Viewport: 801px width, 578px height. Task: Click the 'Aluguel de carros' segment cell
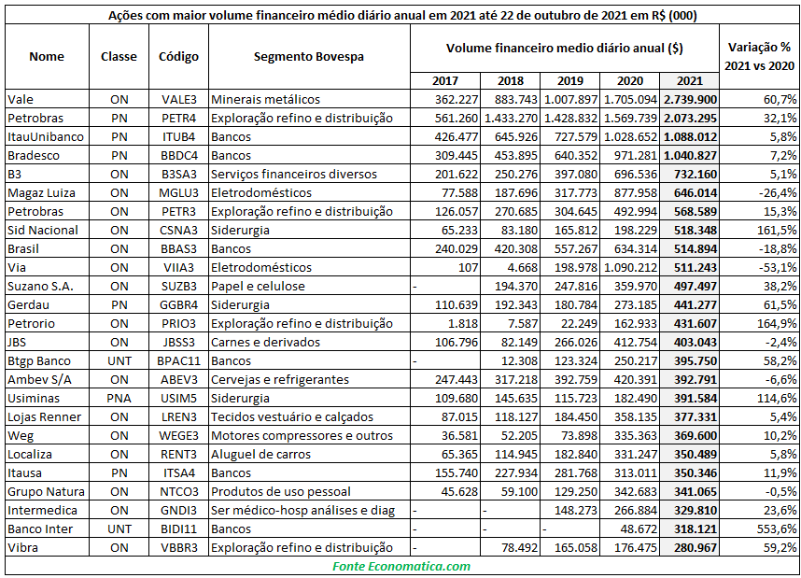[309, 454]
